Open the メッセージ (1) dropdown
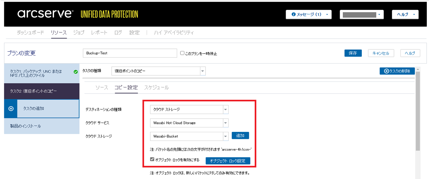This screenshot has height=179, width=429. tap(308, 14)
